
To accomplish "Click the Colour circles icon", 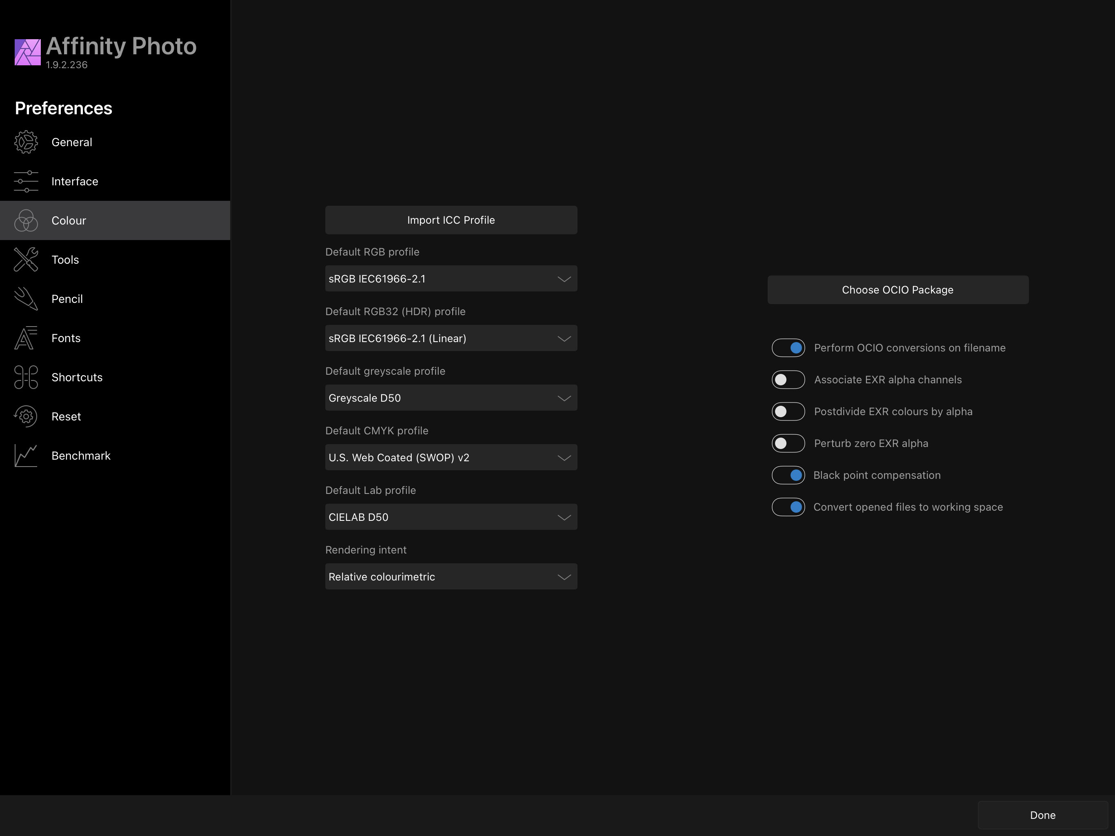I will point(26,221).
